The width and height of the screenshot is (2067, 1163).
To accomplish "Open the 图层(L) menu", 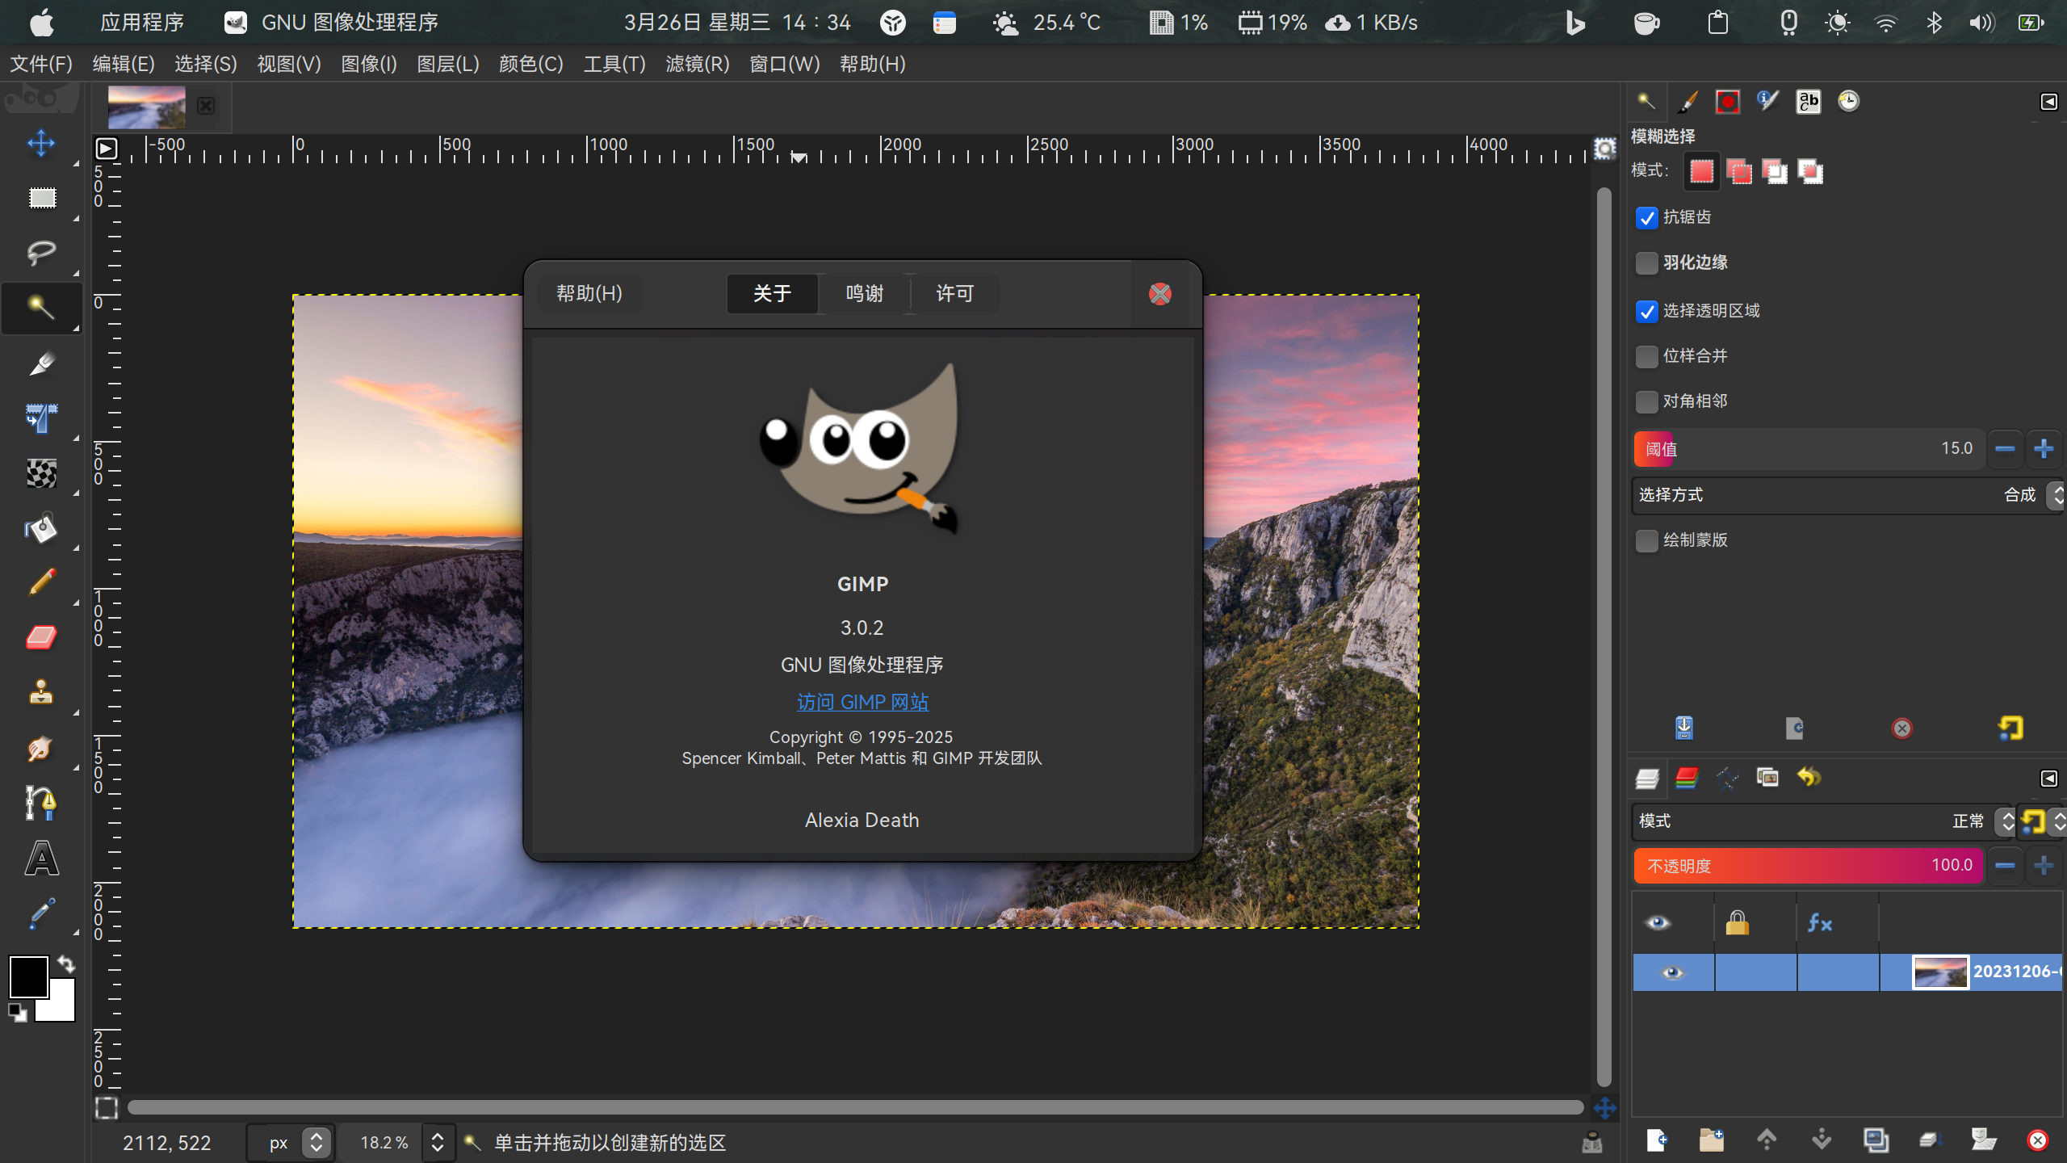I will pos(448,64).
